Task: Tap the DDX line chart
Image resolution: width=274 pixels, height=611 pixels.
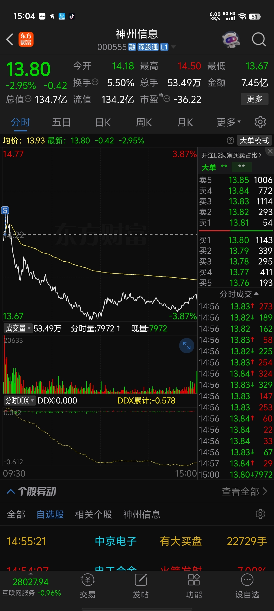Action: (x=100, y=436)
